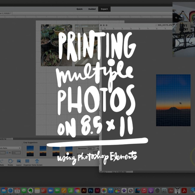This screenshot has height=195, width=195.
Task: Swap width and height arrows icon
Action: pyautogui.click(x=7, y=153)
